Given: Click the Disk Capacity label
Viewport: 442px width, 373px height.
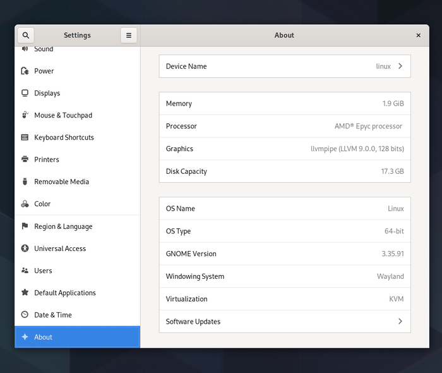Looking at the screenshot, I should (186, 171).
